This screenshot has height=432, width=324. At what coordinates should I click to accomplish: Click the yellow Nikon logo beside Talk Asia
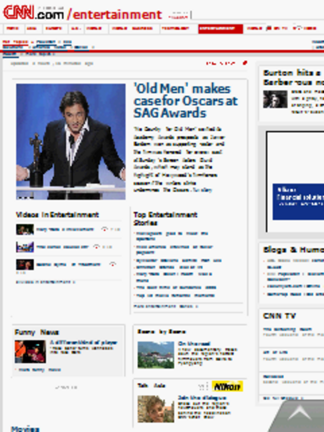[x=227, y=386]
